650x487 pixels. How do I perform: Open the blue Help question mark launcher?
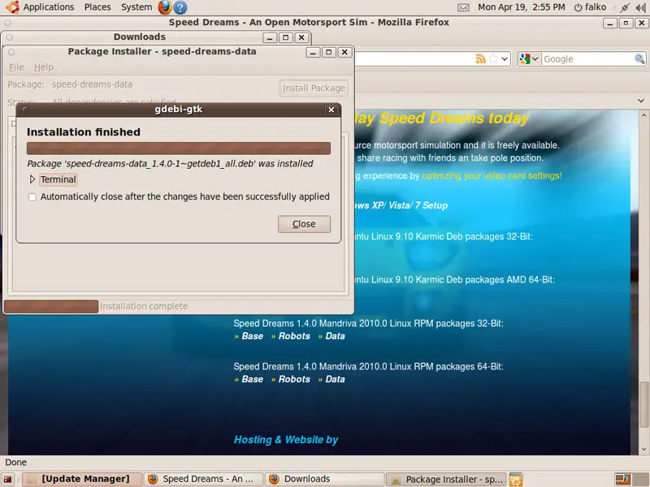tap(180, 7)
